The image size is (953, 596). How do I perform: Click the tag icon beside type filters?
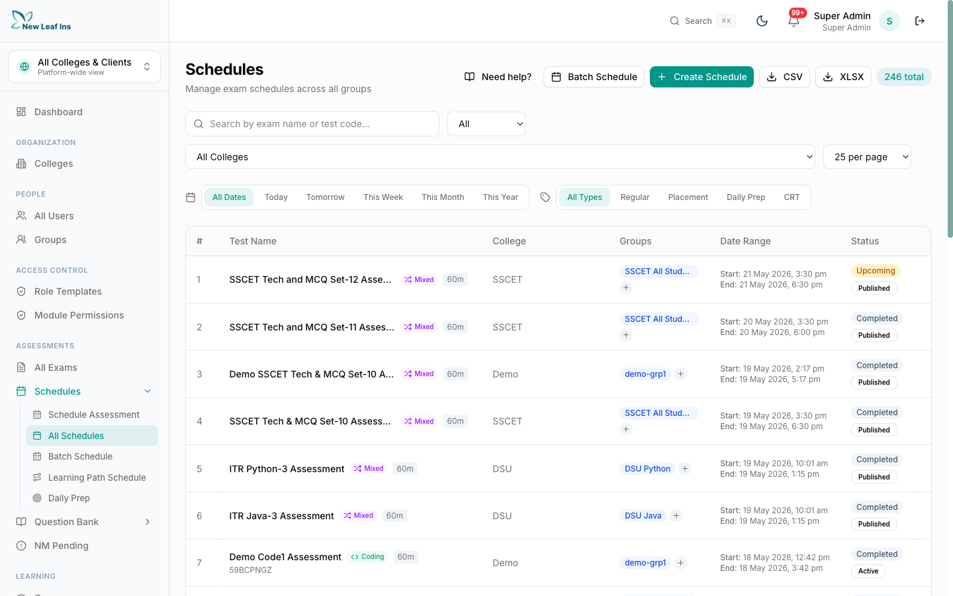tap(545, 197)
